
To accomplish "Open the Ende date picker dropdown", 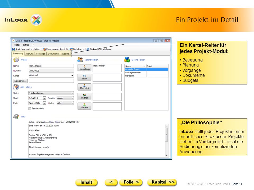I will (44, 103).
